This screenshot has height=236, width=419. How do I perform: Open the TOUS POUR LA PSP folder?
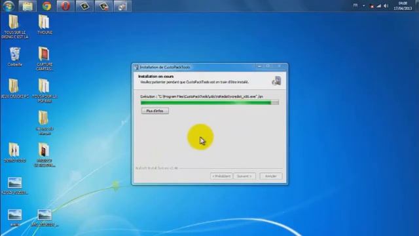click(45, 90)
